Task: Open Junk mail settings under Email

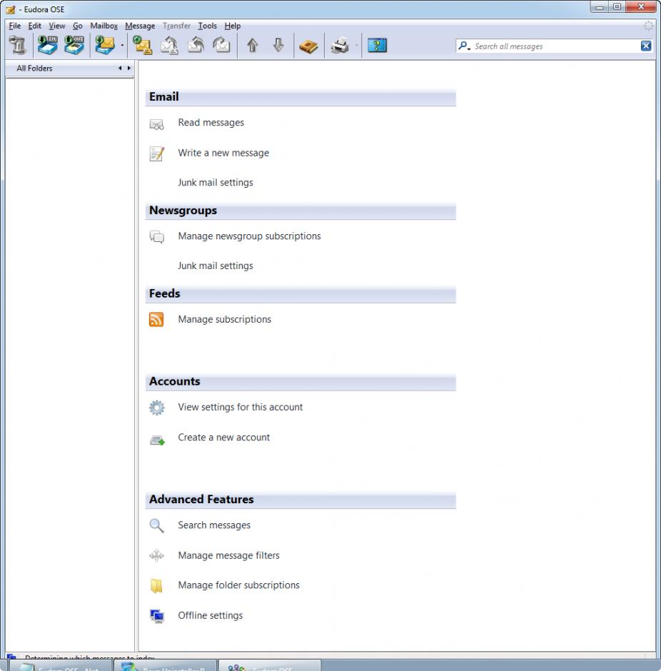Action: coord(216,183)
